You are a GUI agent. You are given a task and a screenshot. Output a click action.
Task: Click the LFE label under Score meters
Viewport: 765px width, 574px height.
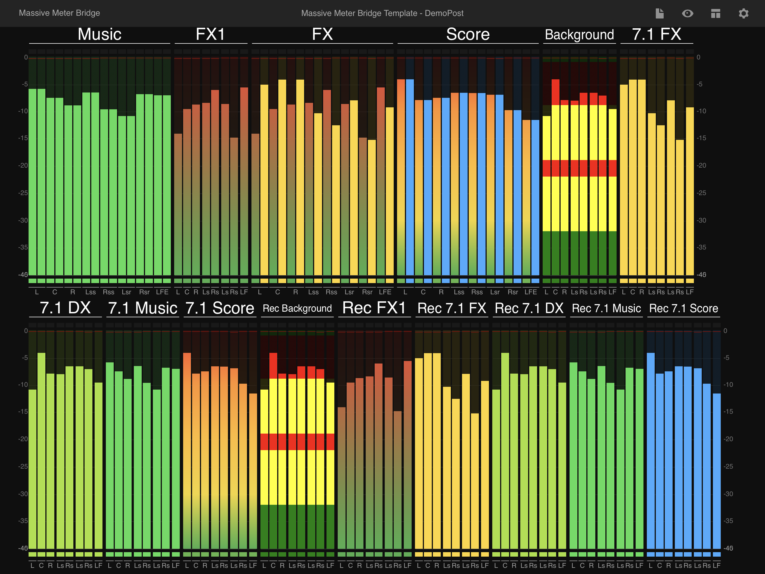coord(531,292)
